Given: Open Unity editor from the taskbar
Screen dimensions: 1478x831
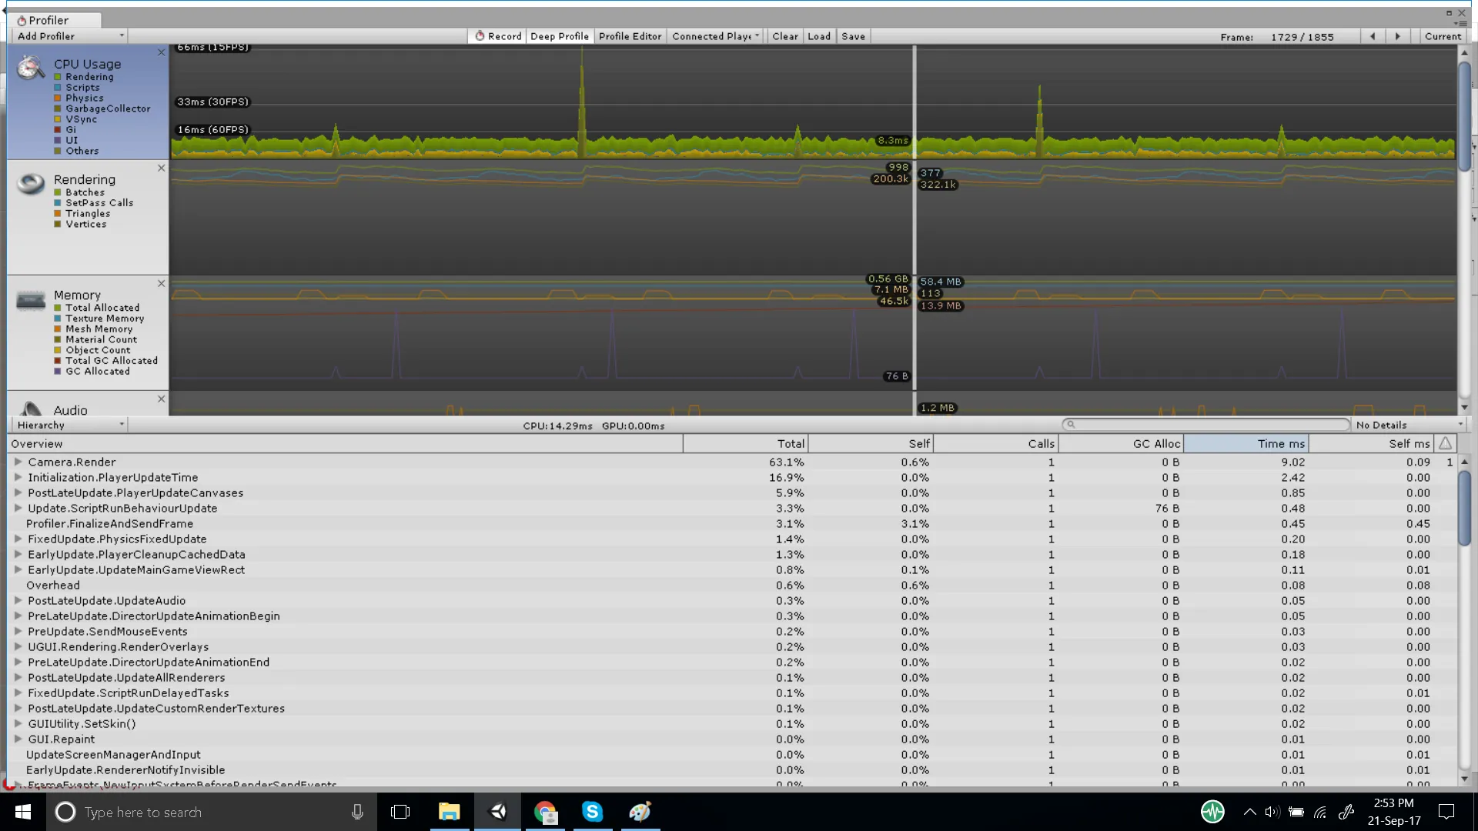Looking at the screenshot, I should [x=499, y=812].
